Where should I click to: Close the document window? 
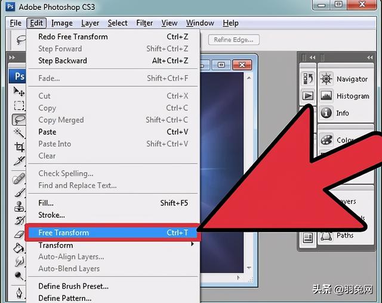(242, 65)
